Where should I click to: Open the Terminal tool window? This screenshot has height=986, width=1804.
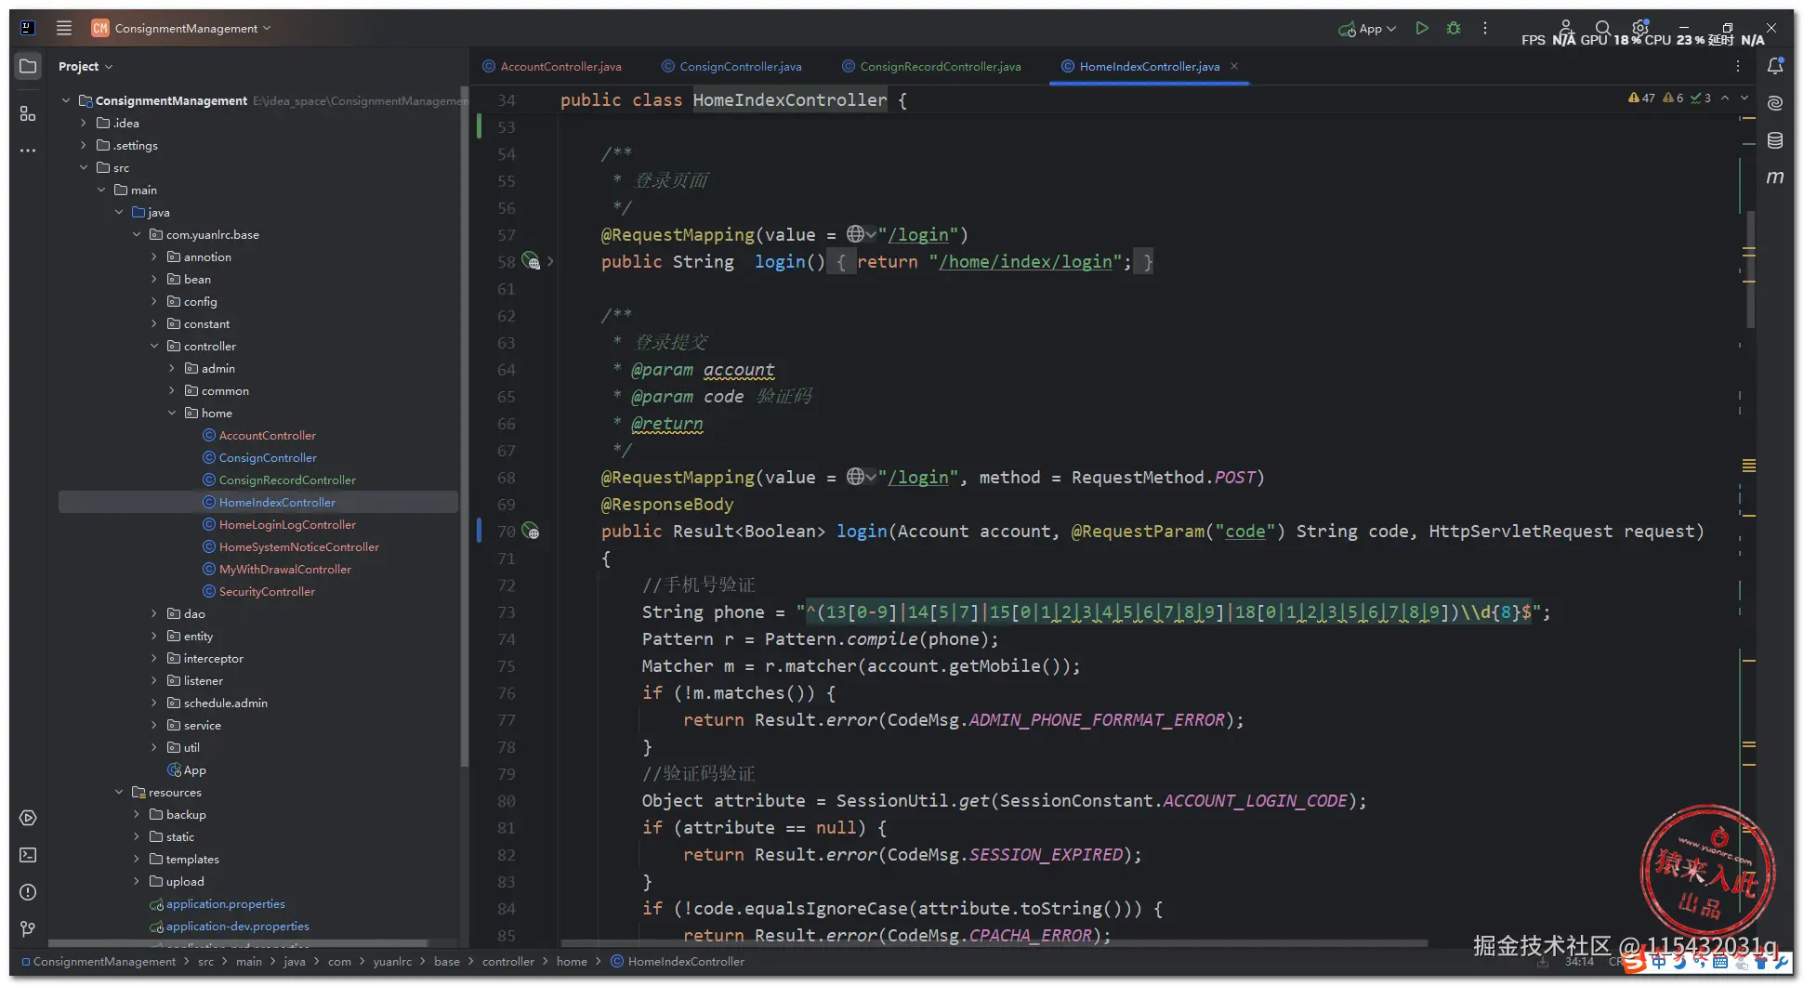pos(28,855)
